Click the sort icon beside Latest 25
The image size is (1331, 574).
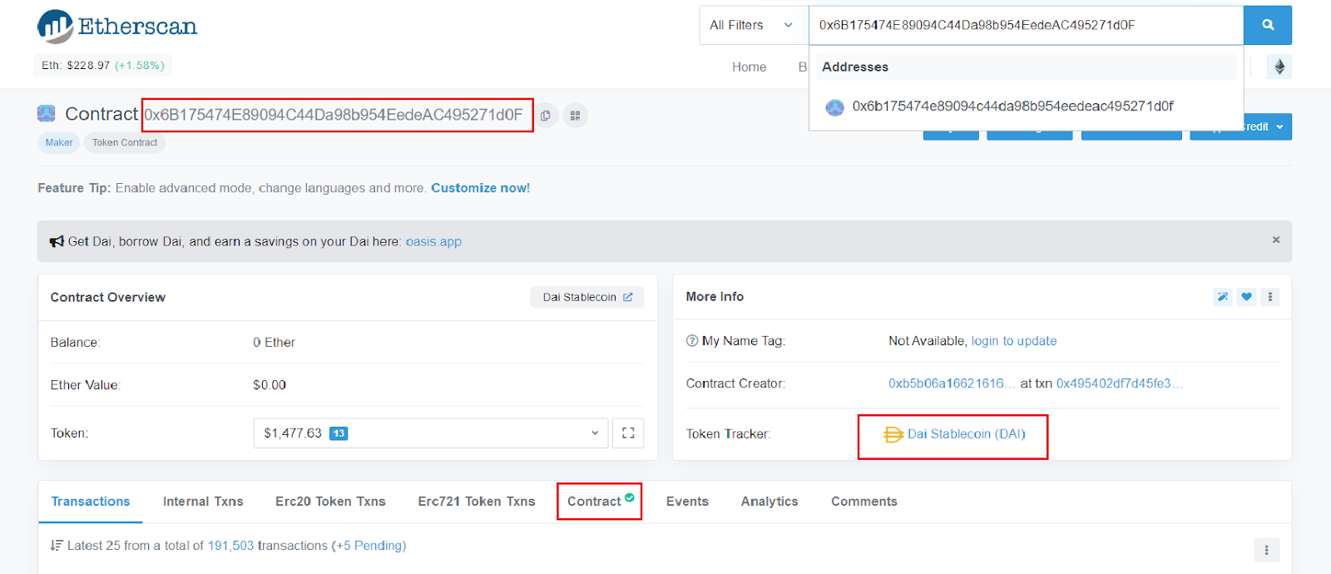click(x=57, y=546)
